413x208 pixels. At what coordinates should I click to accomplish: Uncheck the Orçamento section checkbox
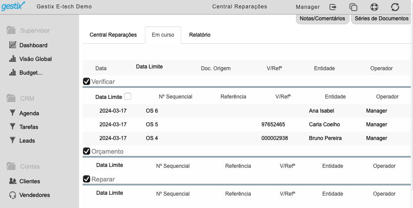[87, 151]
